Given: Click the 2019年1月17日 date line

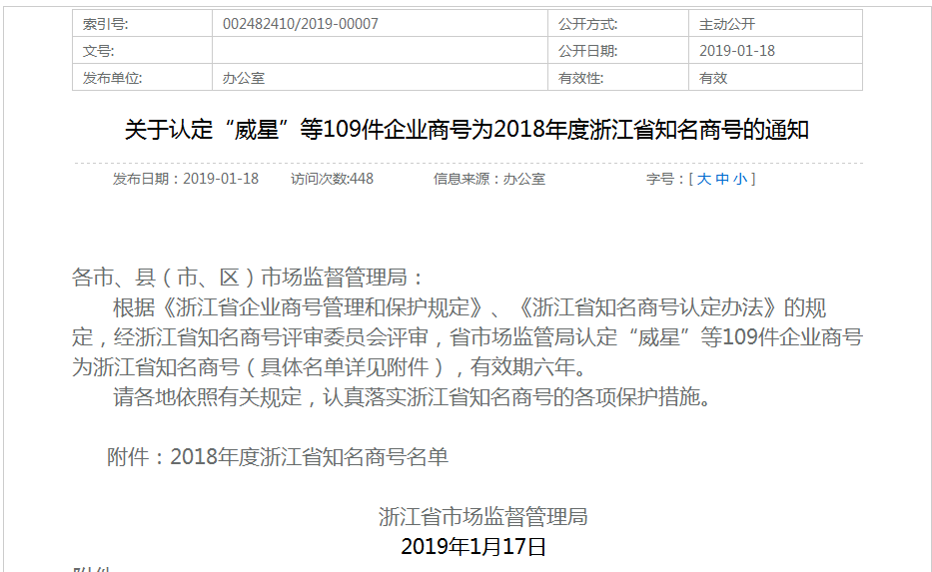Looking at the screenshot, I should coord(473,546).
